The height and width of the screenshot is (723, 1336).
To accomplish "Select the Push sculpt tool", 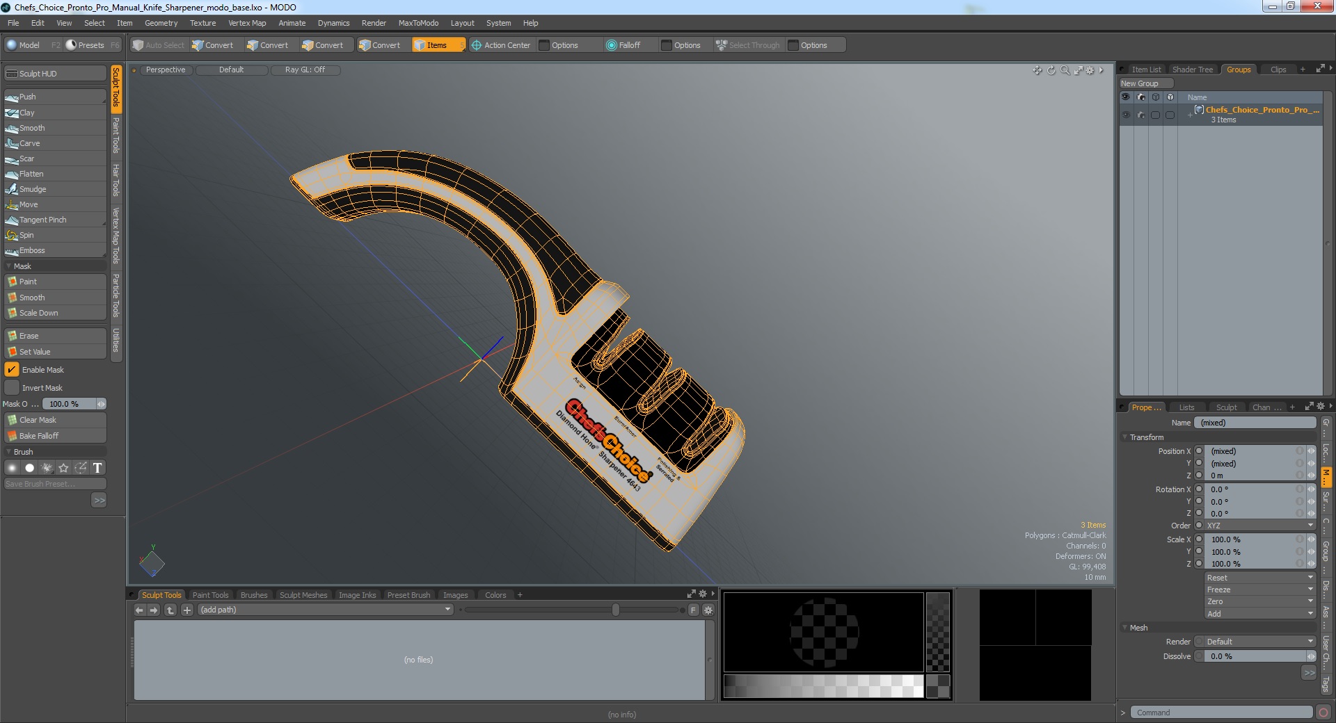I will (x=55, y=97).
